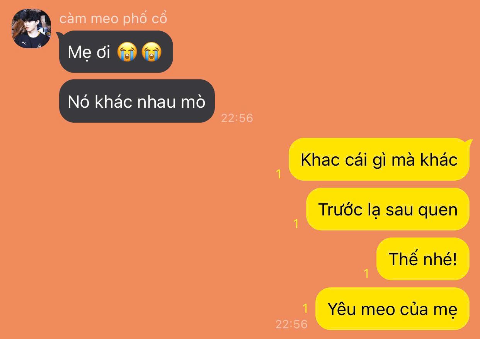Select the 'Khac cái gì mà khác' bubble
This screenshot has height=339, width=480.
(379, 159)
